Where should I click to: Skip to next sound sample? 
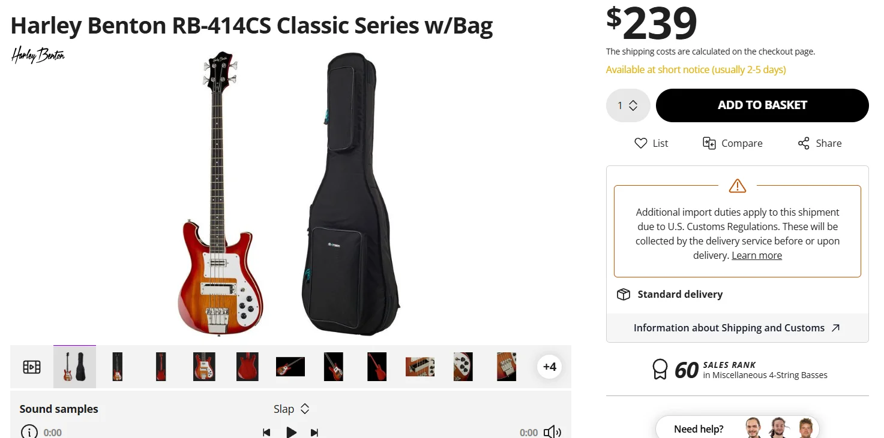[314, 432]
